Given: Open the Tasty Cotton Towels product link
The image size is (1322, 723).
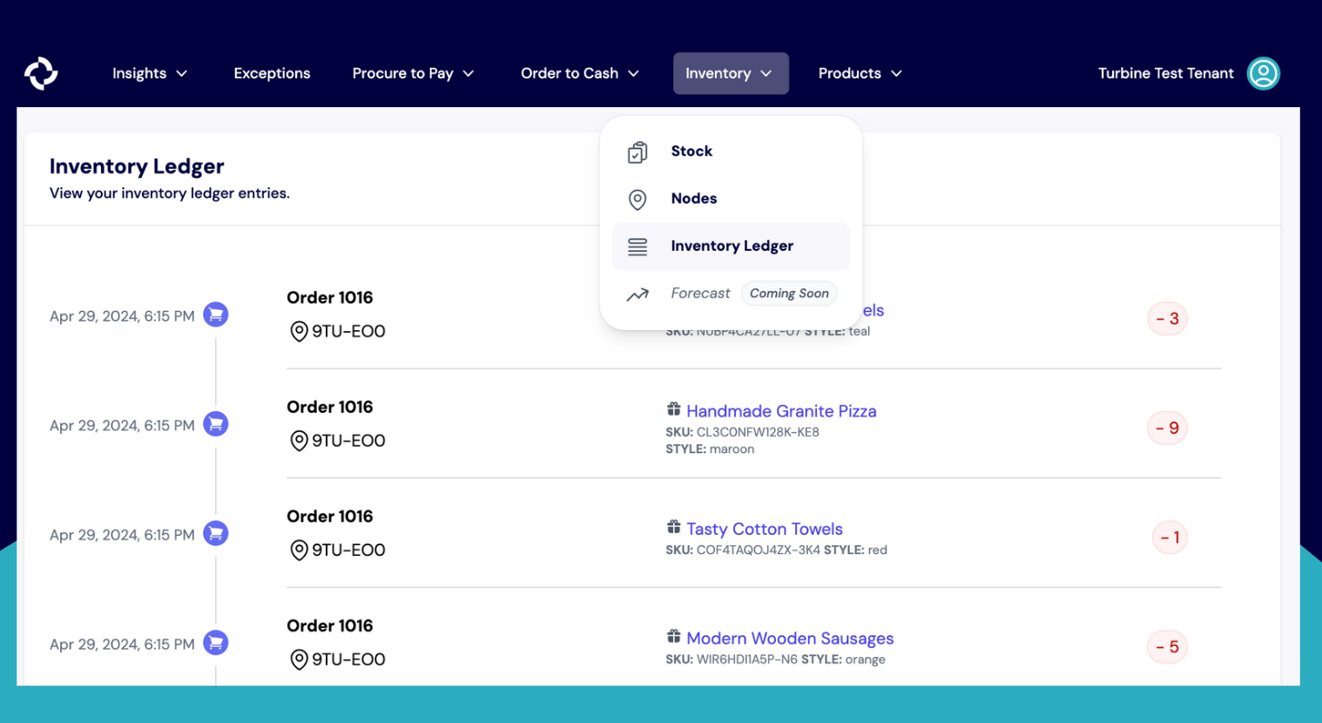Looking at the screenshot, I should [764, 529].
